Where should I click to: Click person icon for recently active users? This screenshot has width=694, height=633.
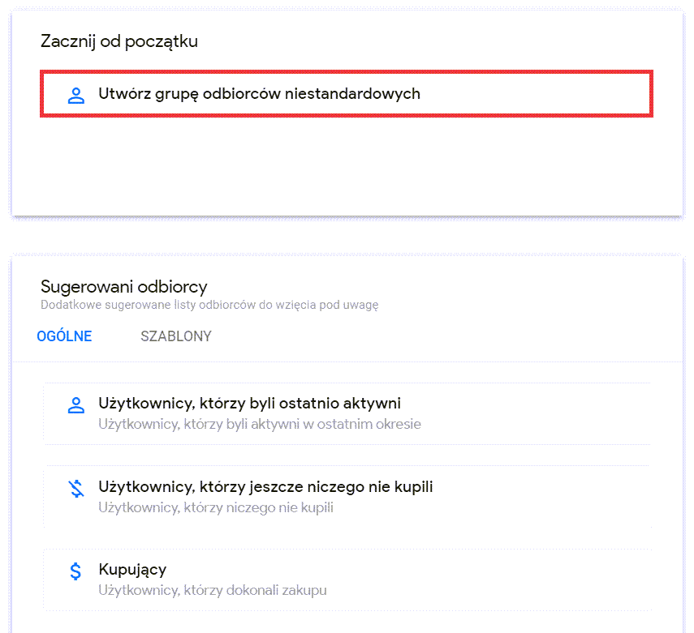coord(75,405)
